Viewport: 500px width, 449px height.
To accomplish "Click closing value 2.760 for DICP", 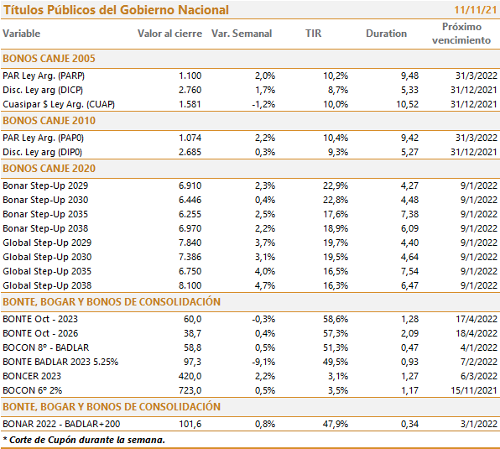I will click(x=190, y=91).
